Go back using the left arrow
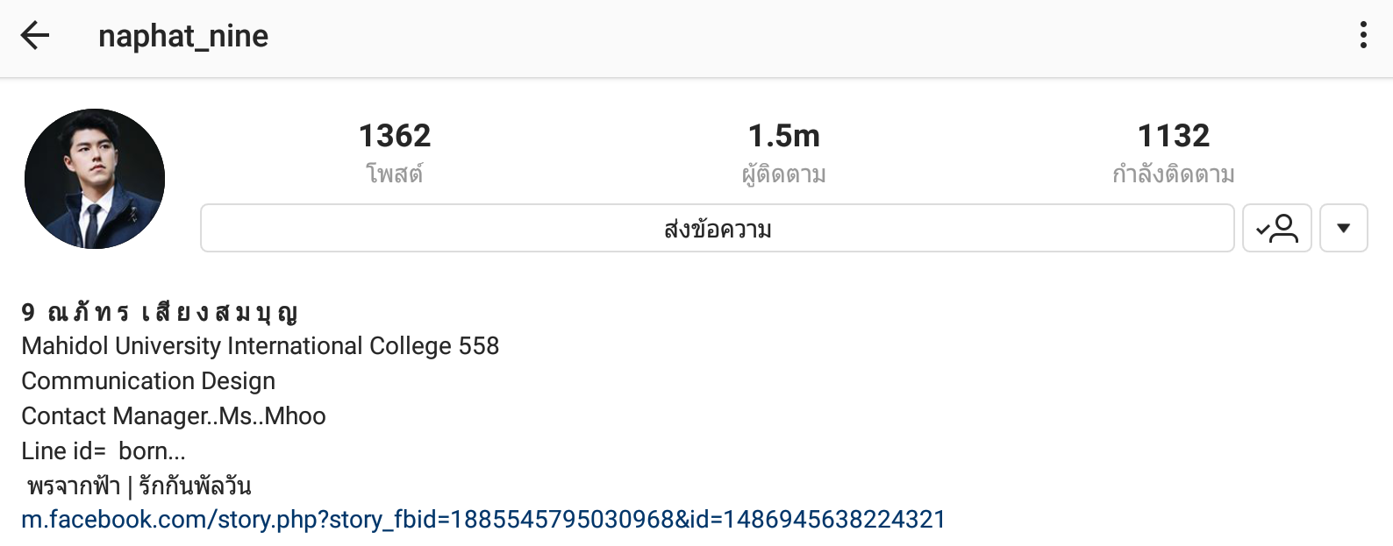Image resolution: width=1393 pixels, height=546 pixels. (35, 36)
